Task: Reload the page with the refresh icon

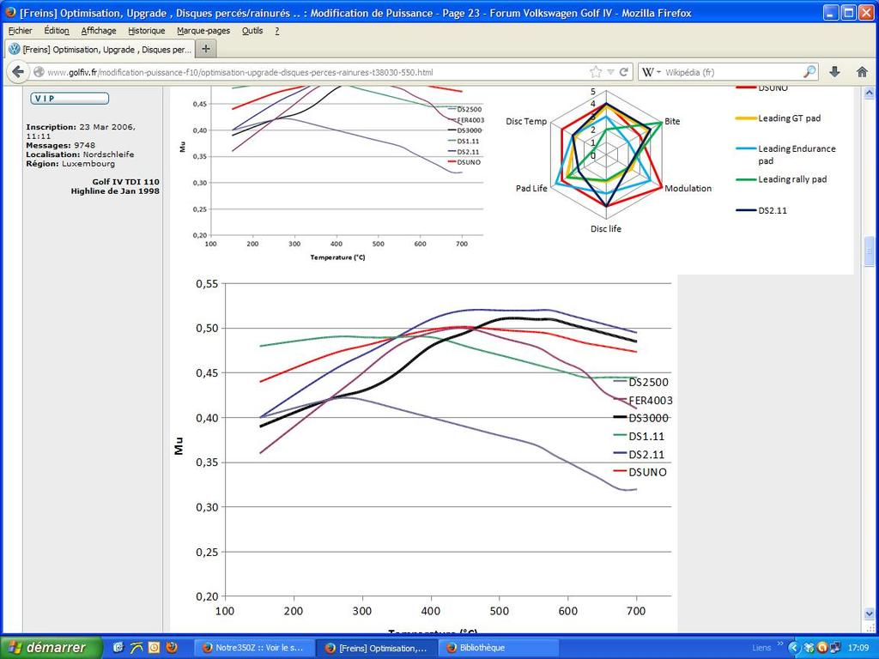Action: pos(624,72)
